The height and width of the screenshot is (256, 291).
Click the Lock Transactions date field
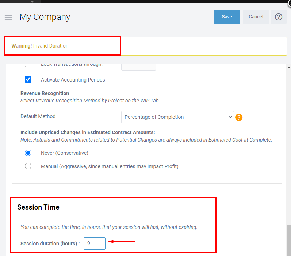[x=138, y=67]
